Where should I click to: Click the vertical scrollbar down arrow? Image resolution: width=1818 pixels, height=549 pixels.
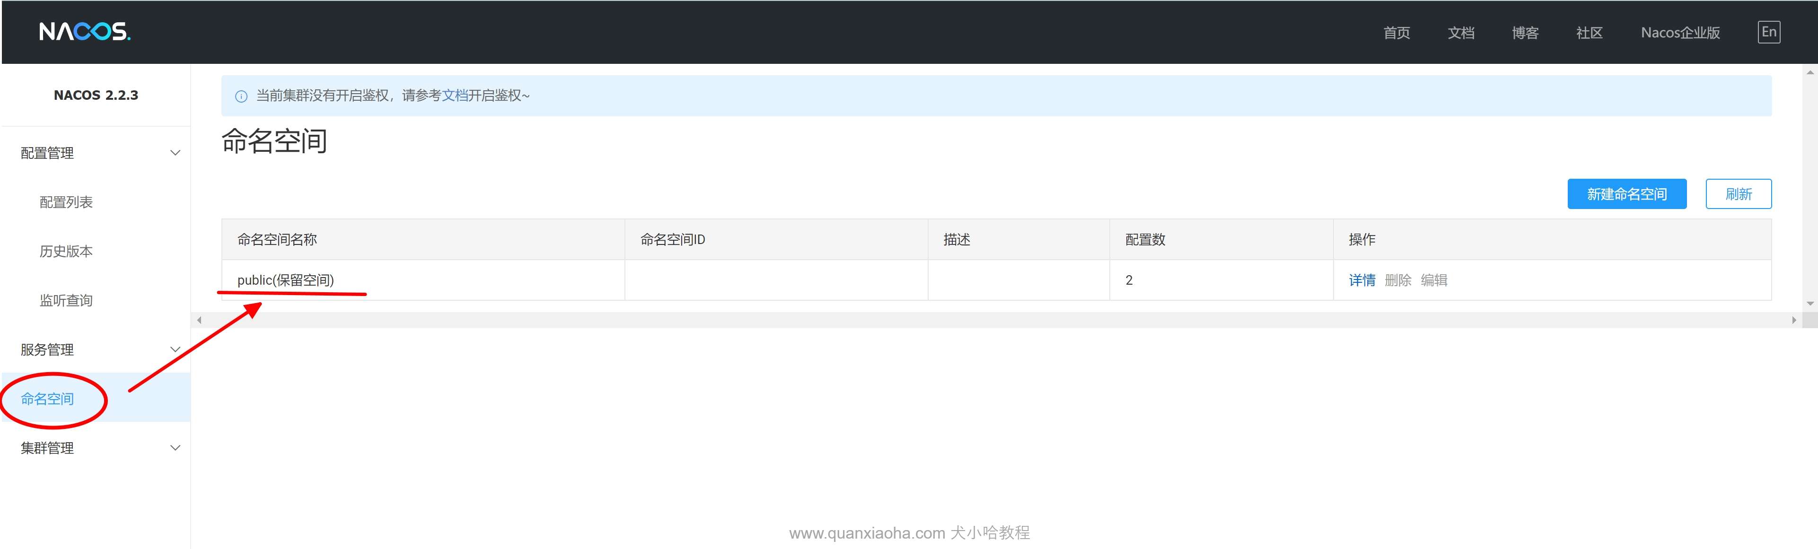click(x=1809, y=304)
